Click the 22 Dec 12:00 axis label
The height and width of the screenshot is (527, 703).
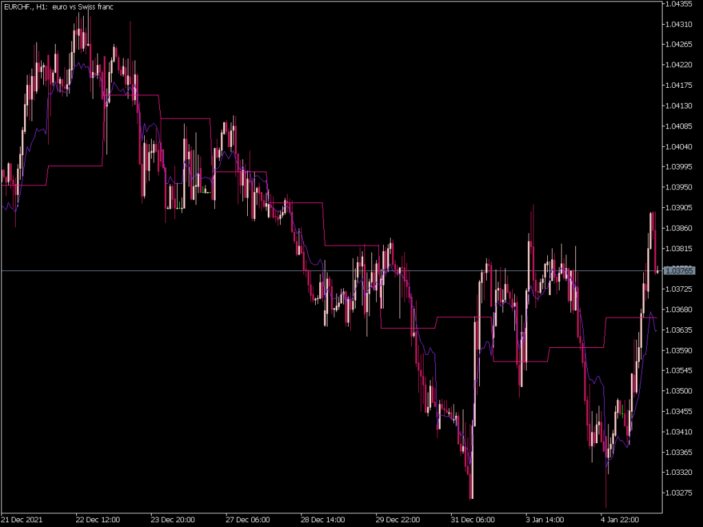100,519
